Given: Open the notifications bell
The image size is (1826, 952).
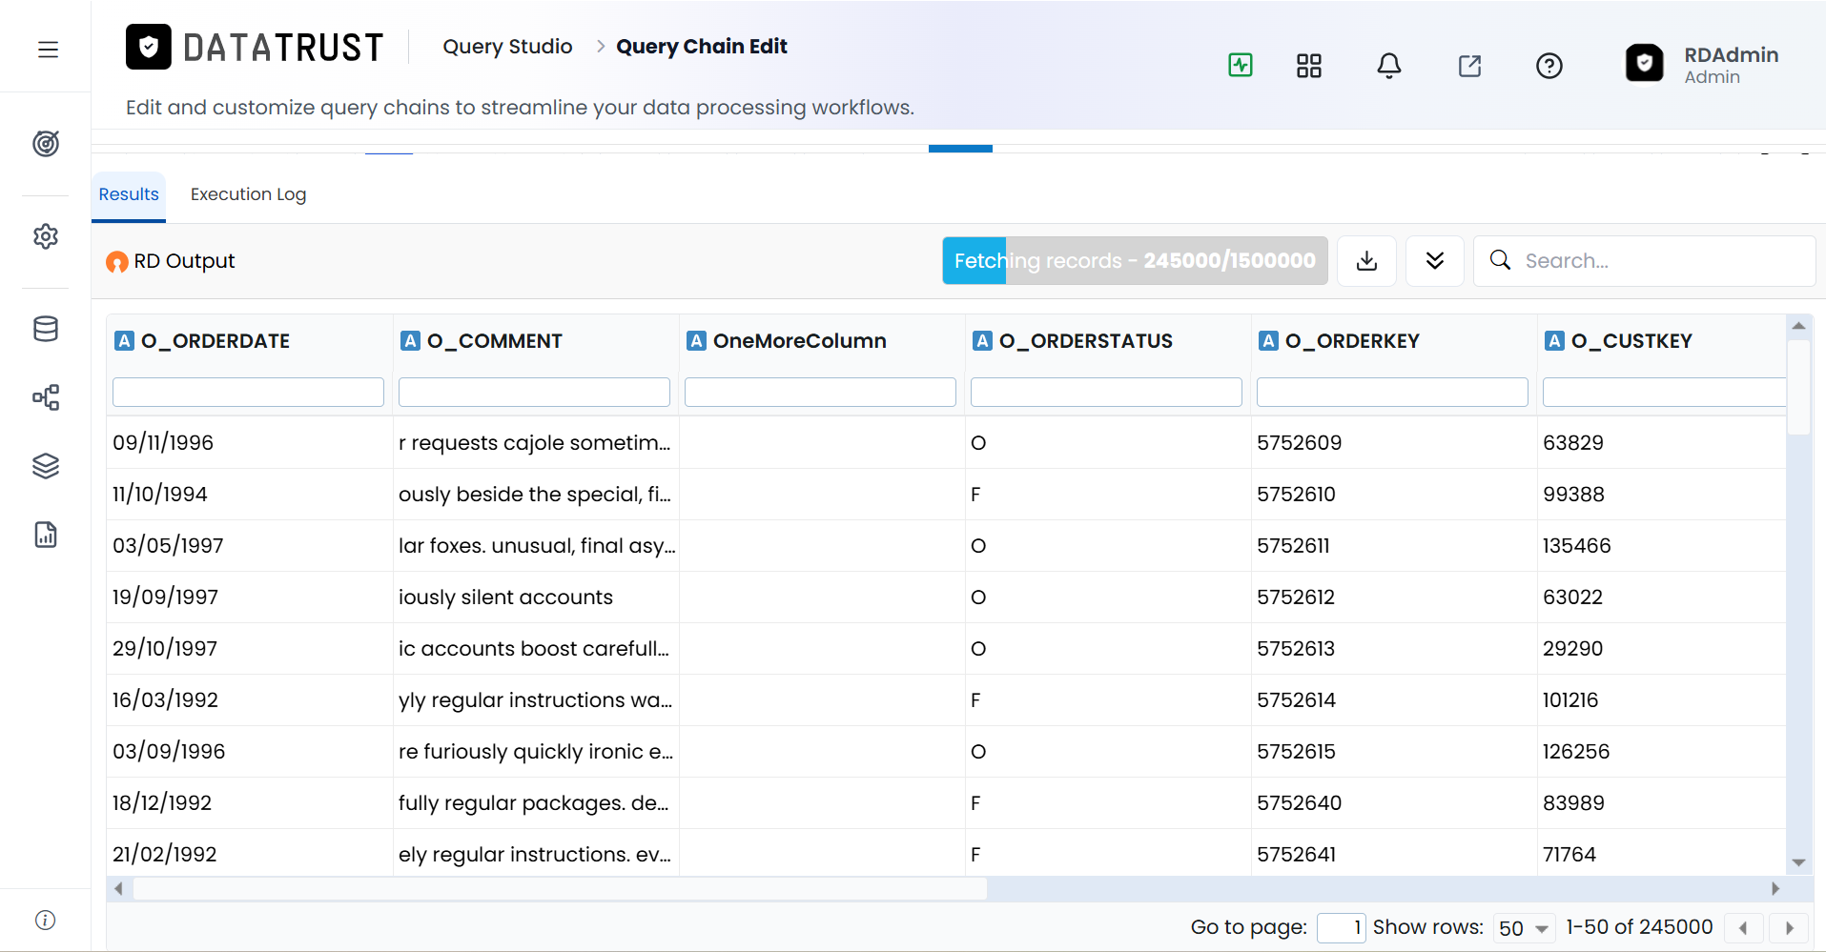Looking at the screenshot, I should [x=1389, y=66].
